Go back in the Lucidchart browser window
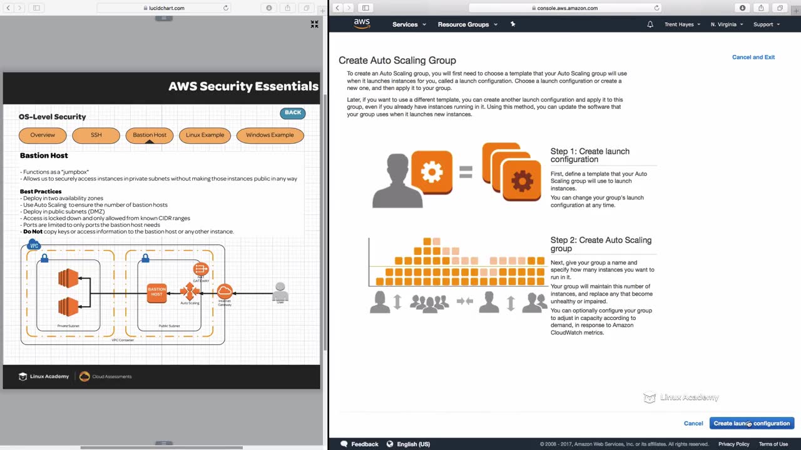Image resolution: width=801 pixels, height=450 pixels. tap(8, 8)
